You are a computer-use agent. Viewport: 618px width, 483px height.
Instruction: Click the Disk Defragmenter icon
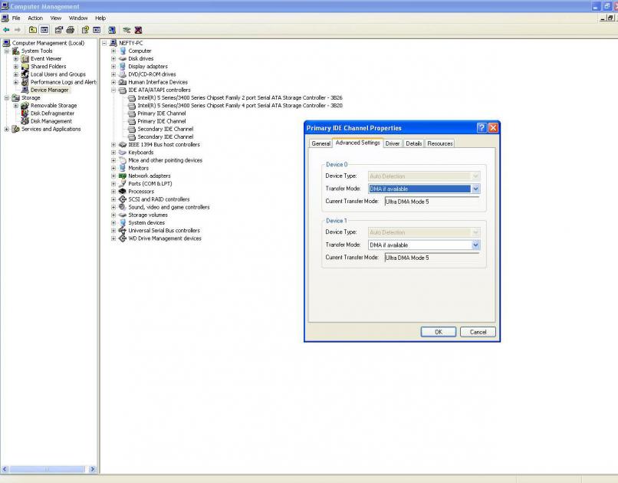[25, 113]
